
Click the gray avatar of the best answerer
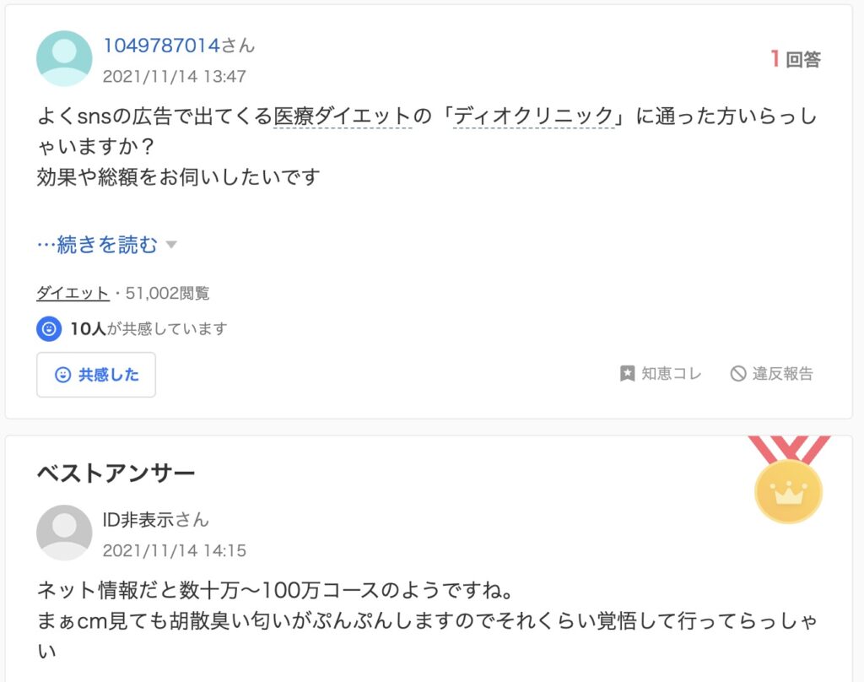click(64, 533)
